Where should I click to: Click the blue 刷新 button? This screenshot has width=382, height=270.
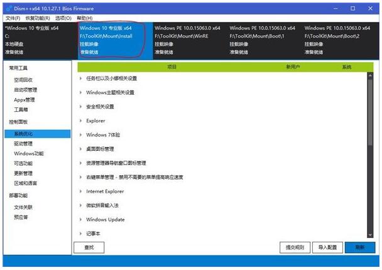(x=360, y=247)
